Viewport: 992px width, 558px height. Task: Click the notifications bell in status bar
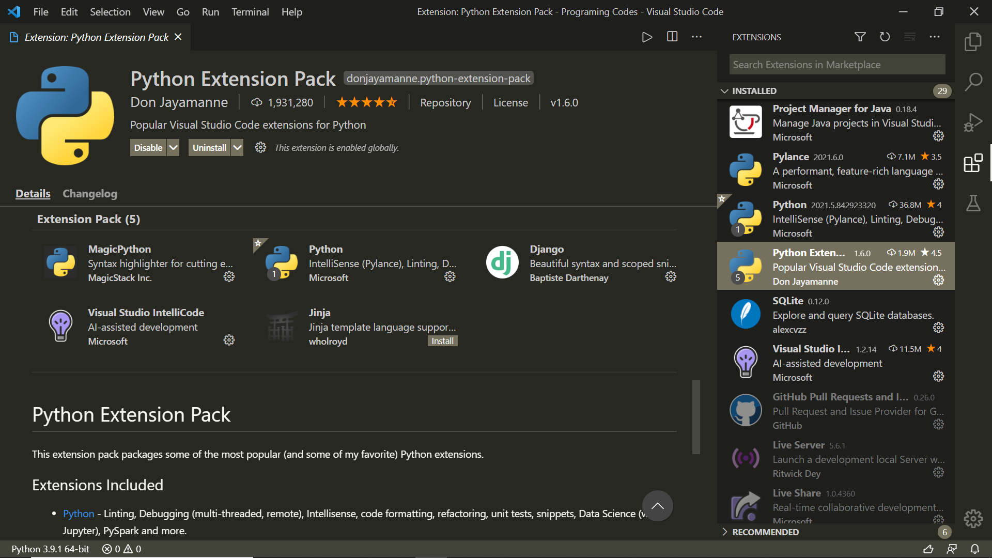(x=975, y=549)
